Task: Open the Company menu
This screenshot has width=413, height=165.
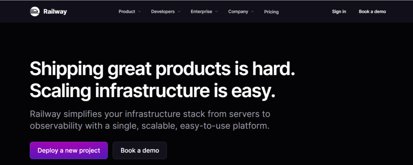Action: click(238, 12)
